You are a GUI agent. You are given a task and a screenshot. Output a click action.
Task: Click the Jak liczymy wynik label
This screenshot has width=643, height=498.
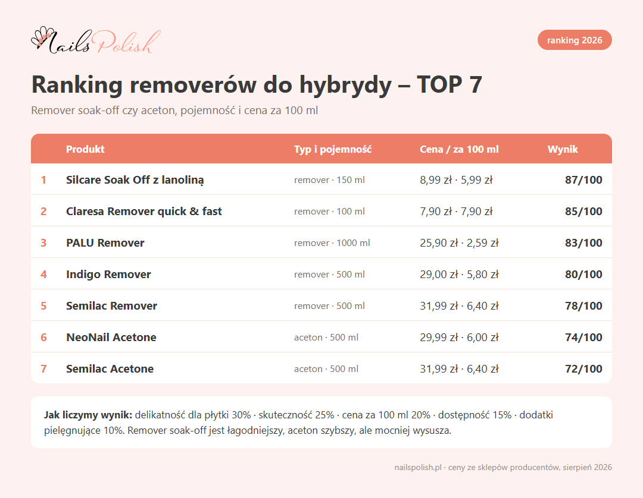(88, 415)
